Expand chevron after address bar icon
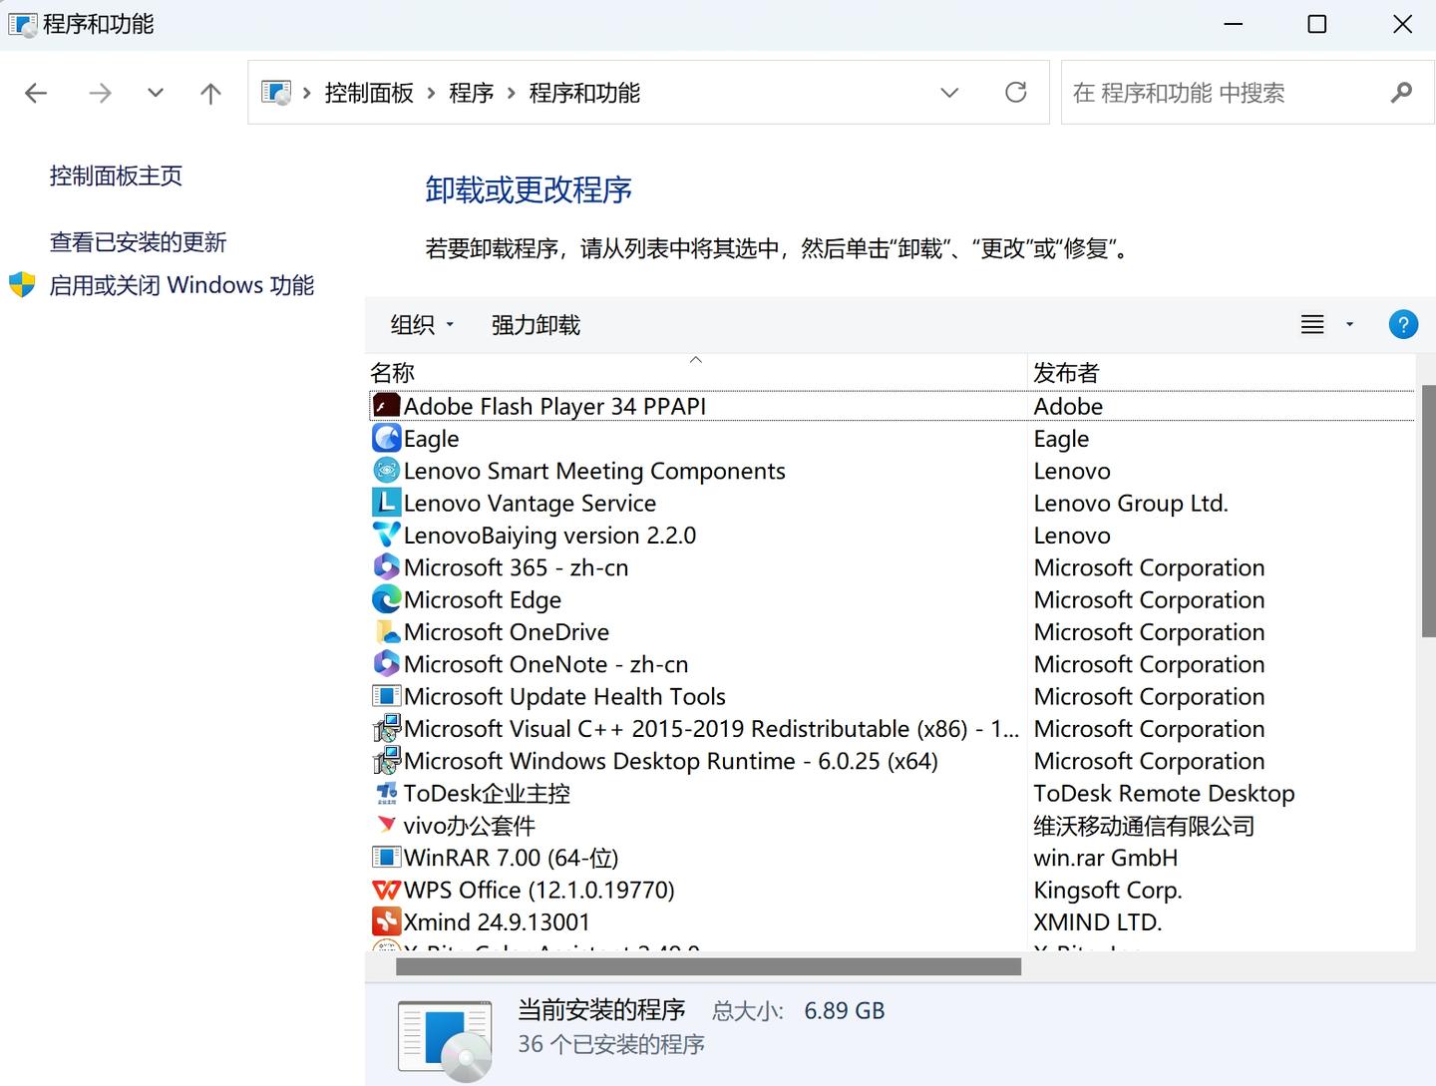 pos(306,93)
